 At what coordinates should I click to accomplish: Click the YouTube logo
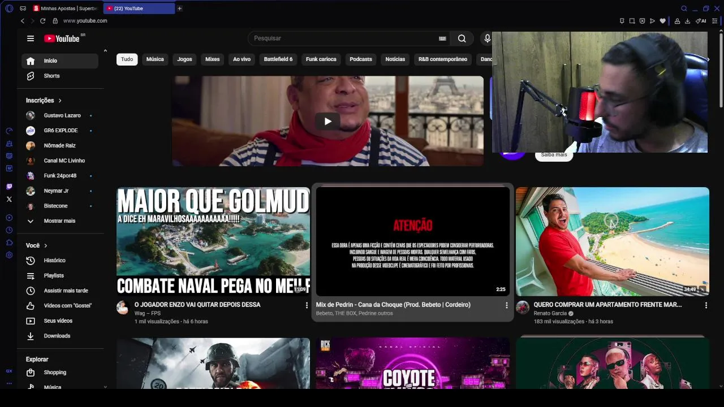[x=62, y=38]
